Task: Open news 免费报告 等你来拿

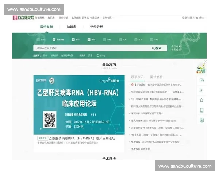Action: click(141, 149)
